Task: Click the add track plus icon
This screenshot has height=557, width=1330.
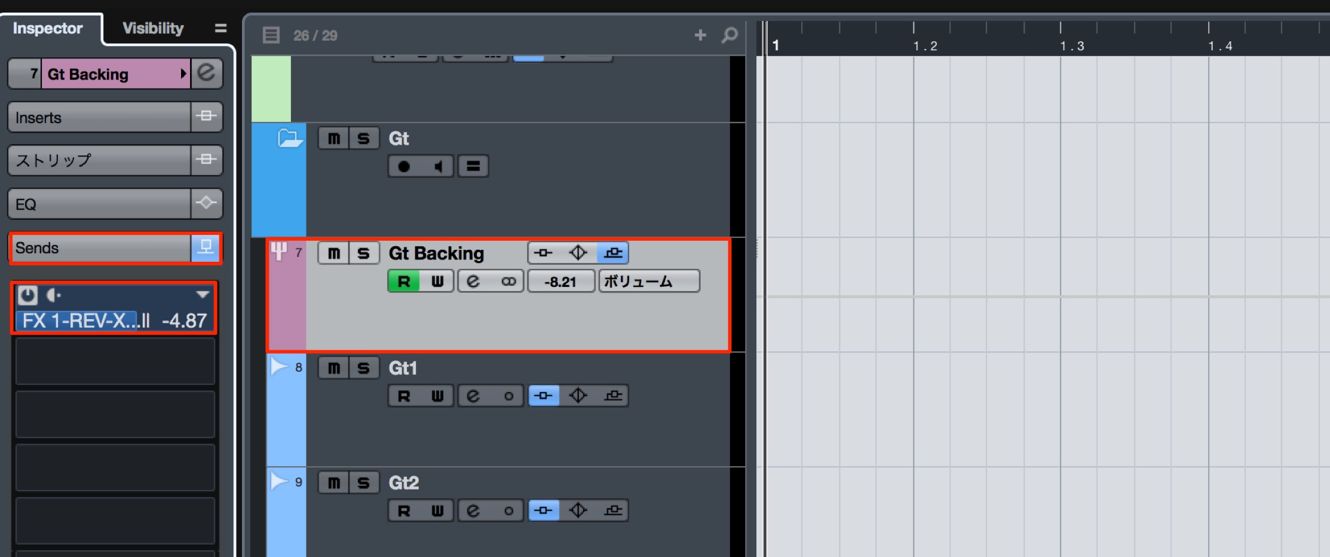Action: click(700, 35)
